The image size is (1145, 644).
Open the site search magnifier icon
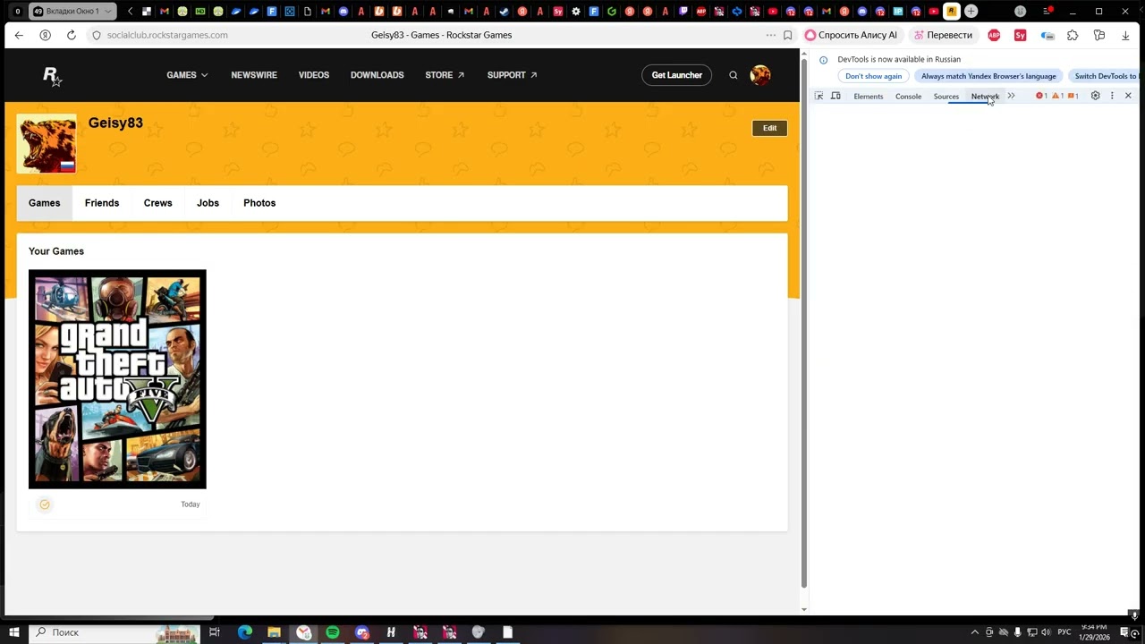pyautogui.click(x=734, y=75)
